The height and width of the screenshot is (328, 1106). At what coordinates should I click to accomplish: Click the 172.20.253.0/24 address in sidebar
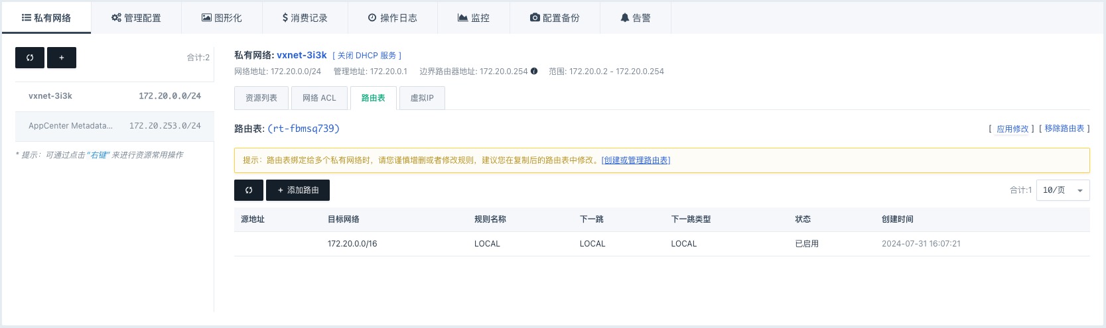[165, 126]
